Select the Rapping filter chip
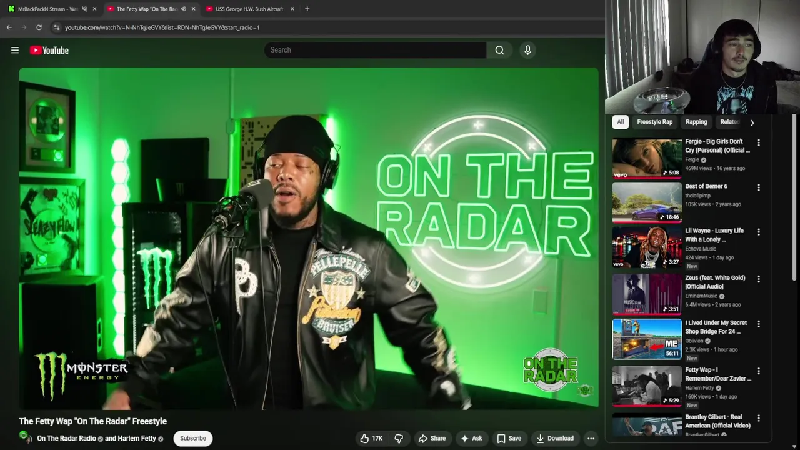This screenshot has width=800, height=450. 696,122
